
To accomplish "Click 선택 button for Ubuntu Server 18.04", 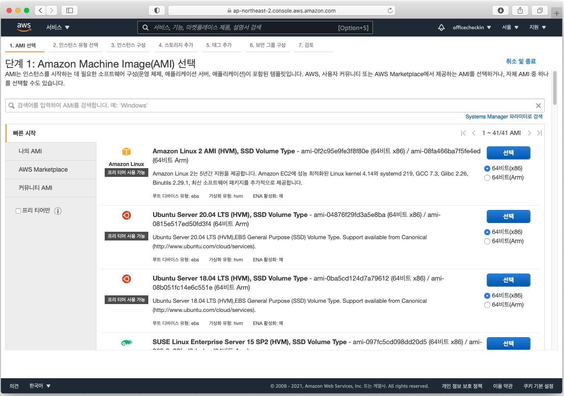I will 508,280.
